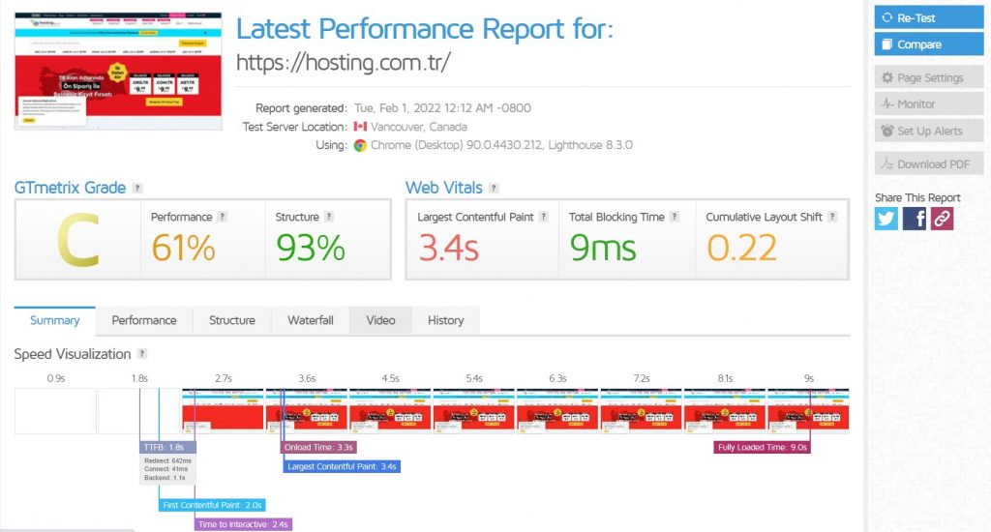
Task: Click the site screenshot thumbnail
Action: point(118,71)
